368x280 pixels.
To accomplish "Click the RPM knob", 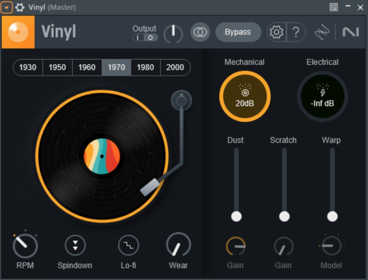I will [25, 246].
